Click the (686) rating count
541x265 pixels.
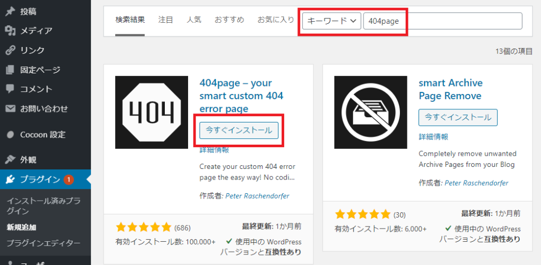(182, 228)
